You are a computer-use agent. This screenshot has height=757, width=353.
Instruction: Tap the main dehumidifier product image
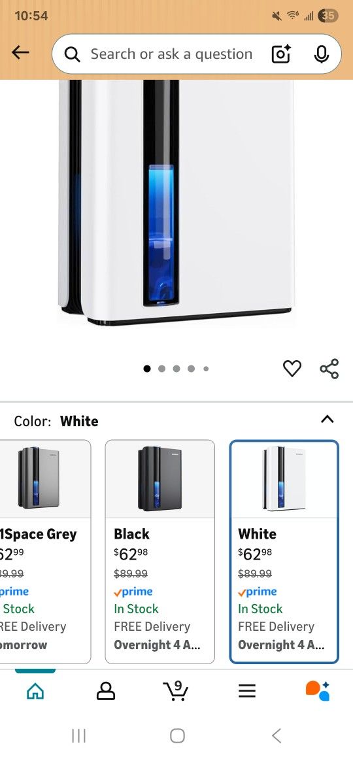pyautogui.click(x=176, y=203)
